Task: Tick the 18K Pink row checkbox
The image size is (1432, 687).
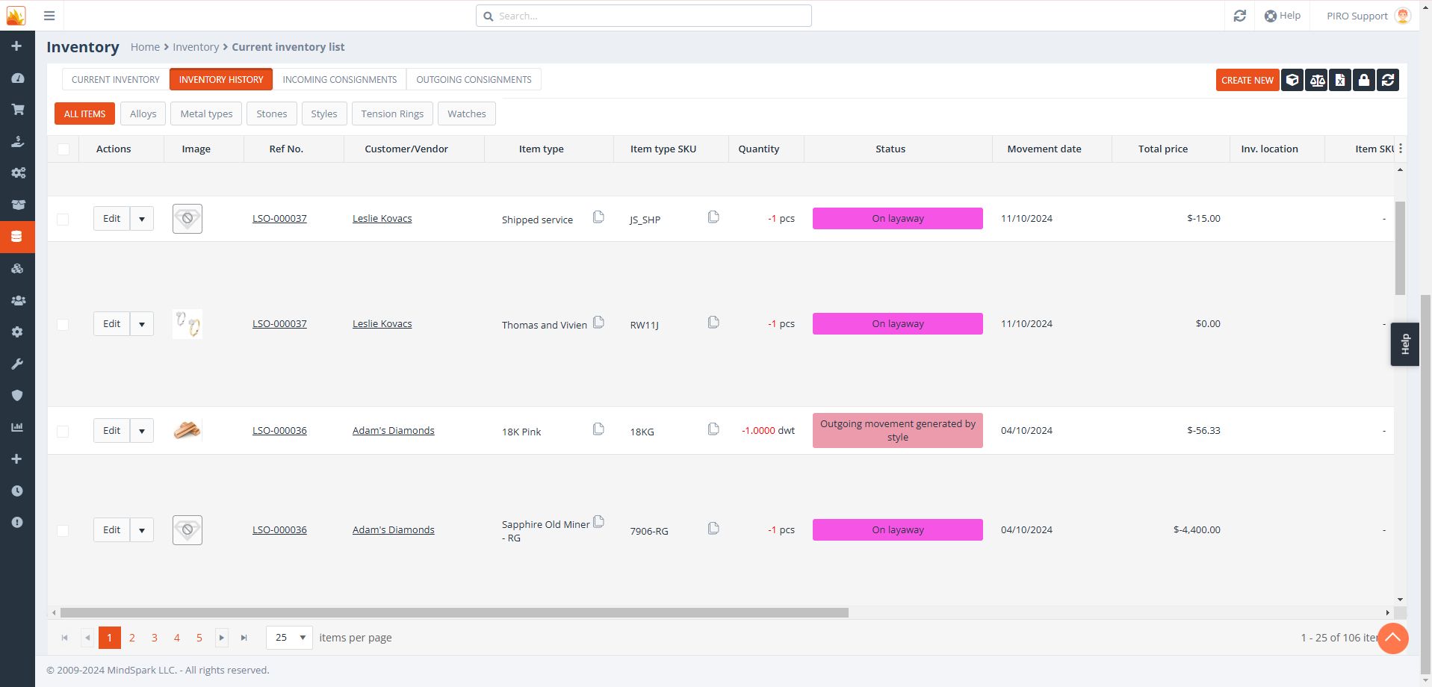Action: click(x=63, y=432)
